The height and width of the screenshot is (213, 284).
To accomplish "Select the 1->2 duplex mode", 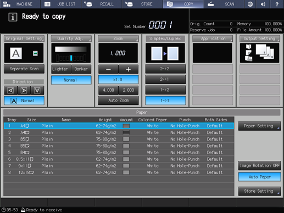I will coord(165,90).
